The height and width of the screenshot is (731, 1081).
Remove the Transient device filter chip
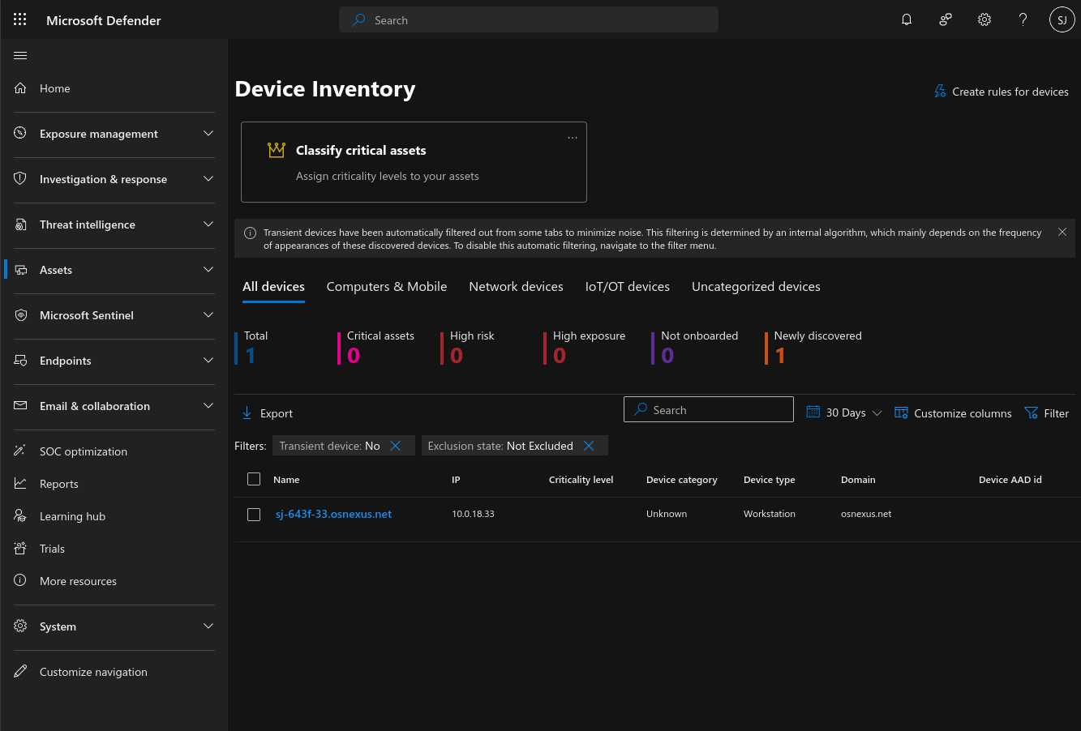(396, 446)
